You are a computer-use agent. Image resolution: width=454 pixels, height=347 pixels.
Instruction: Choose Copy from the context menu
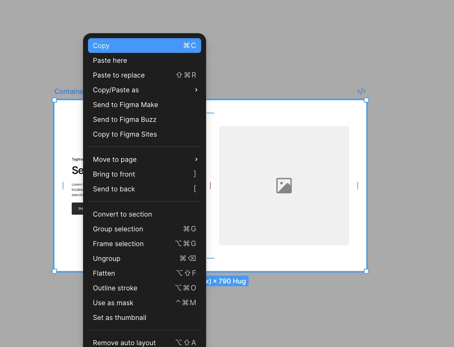144,46
